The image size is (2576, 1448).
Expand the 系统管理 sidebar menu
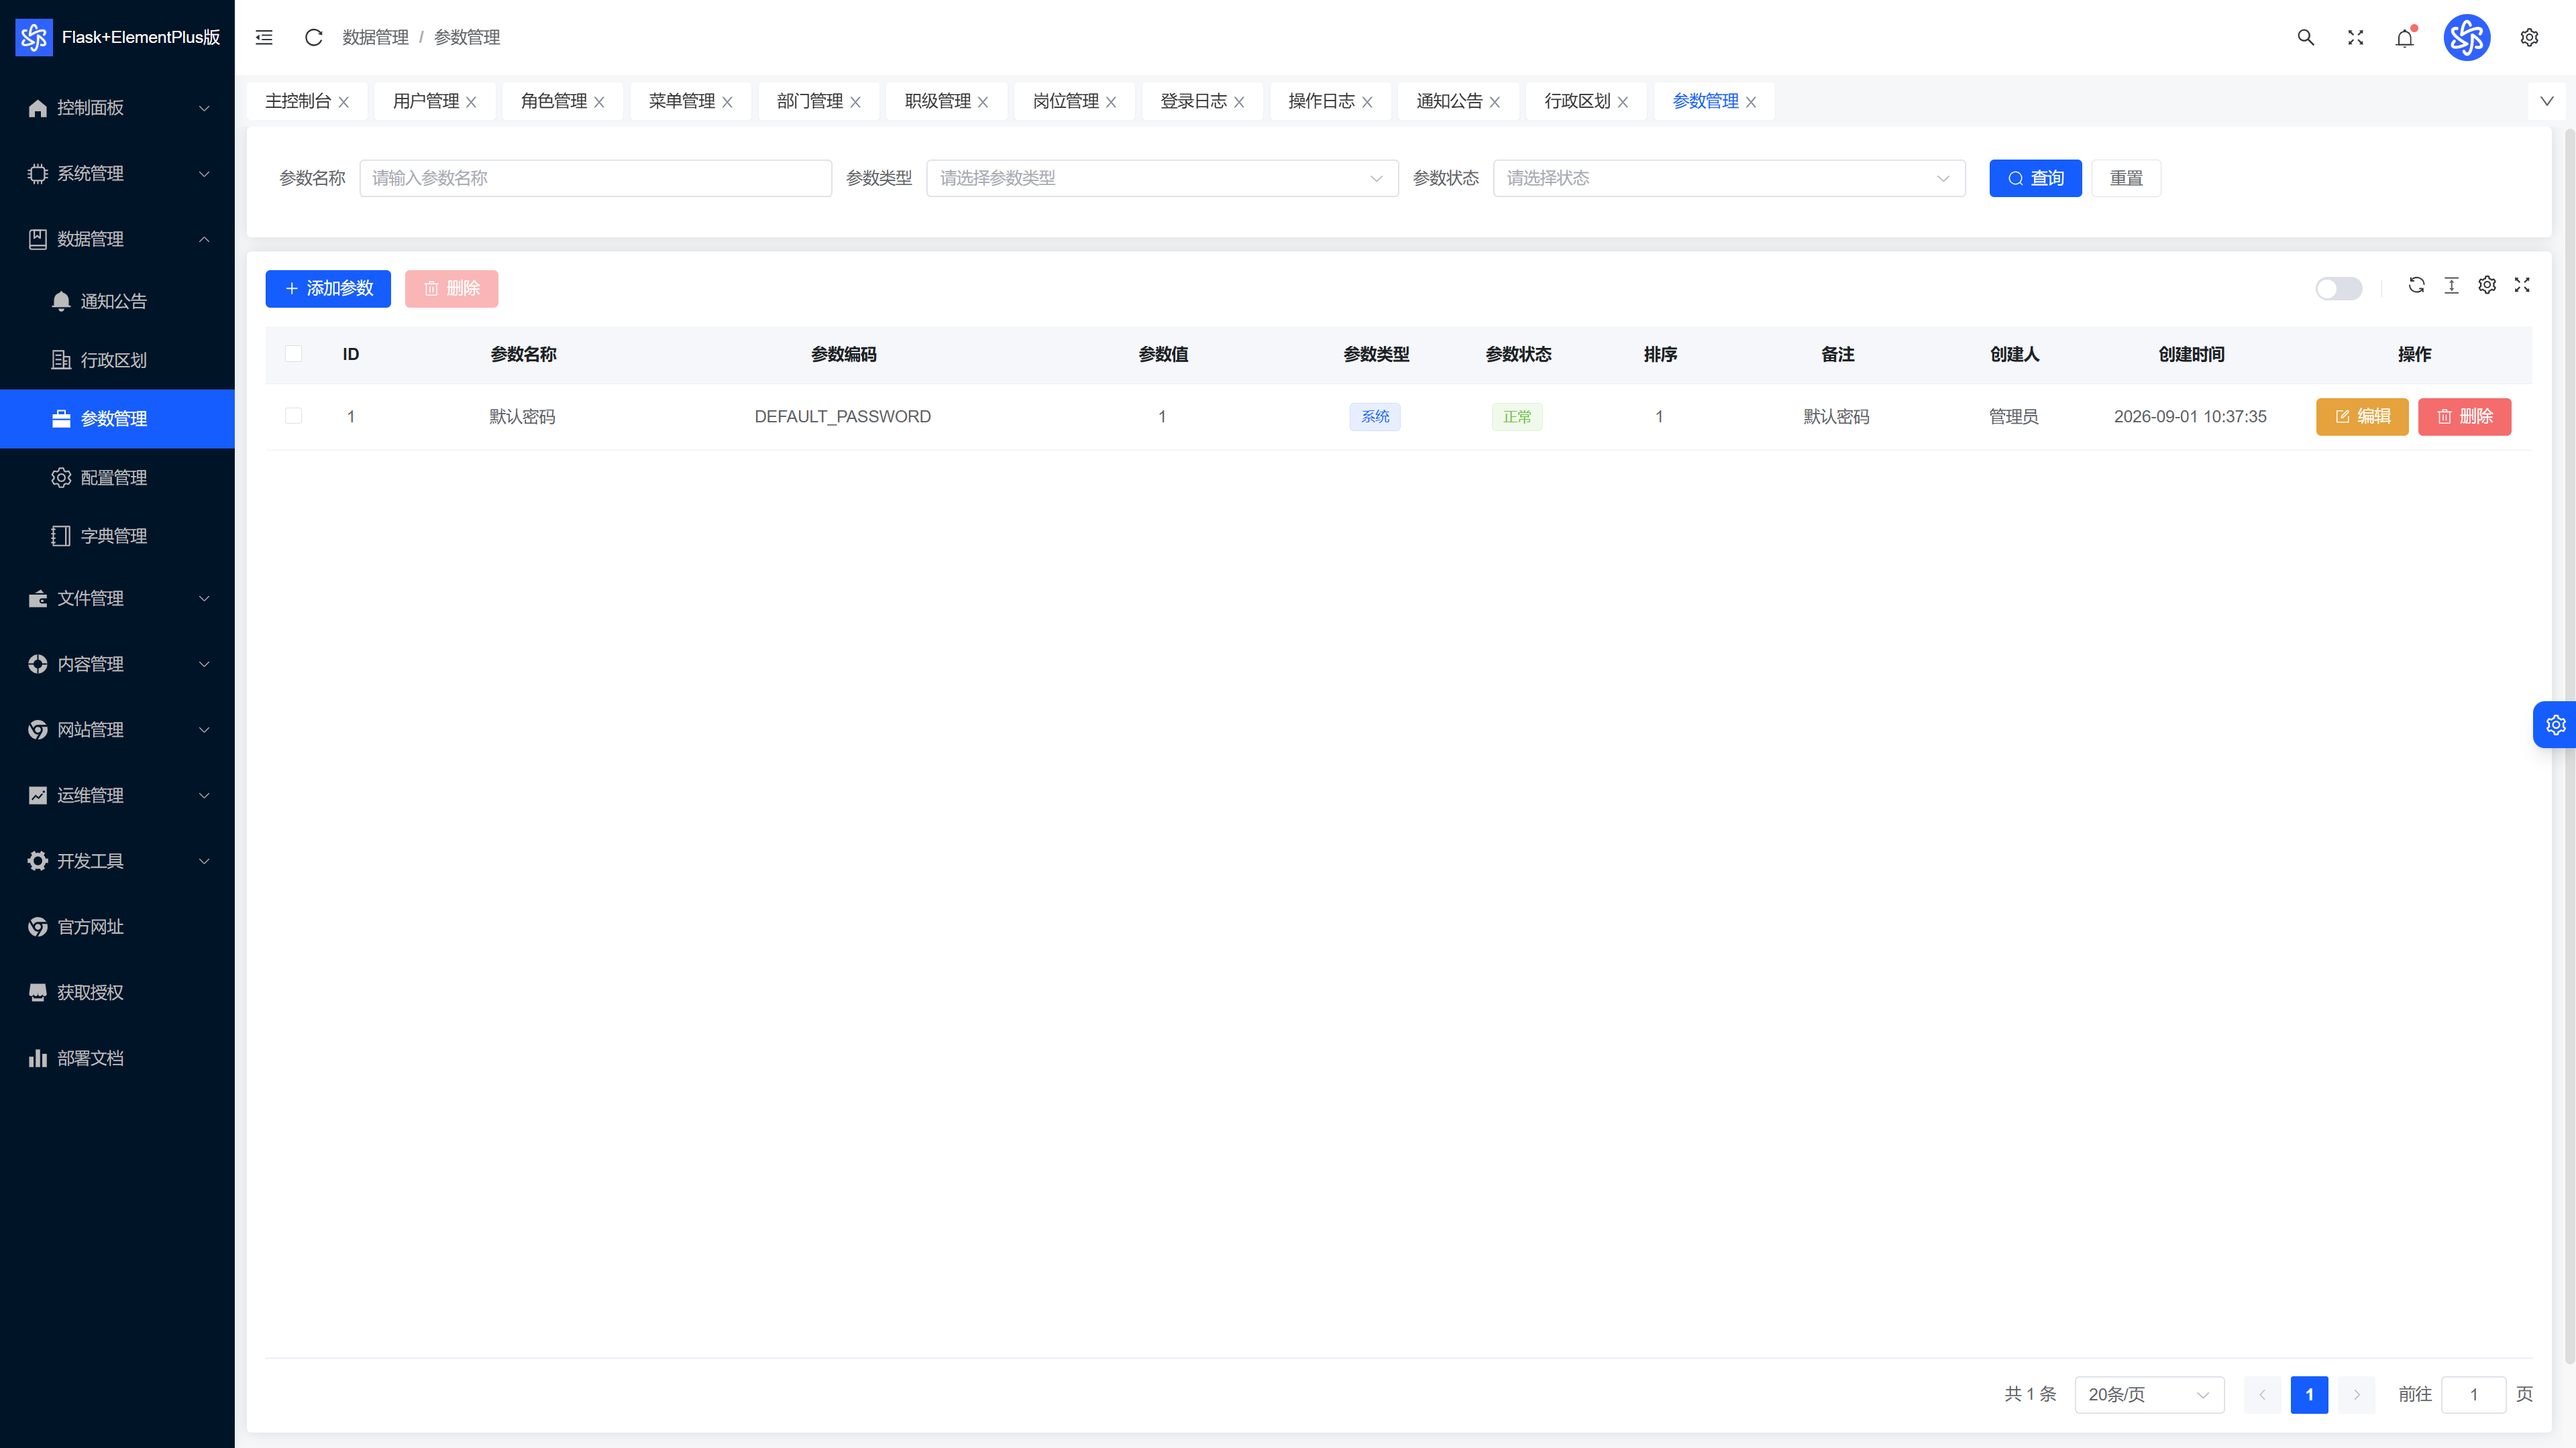point(117,174)
